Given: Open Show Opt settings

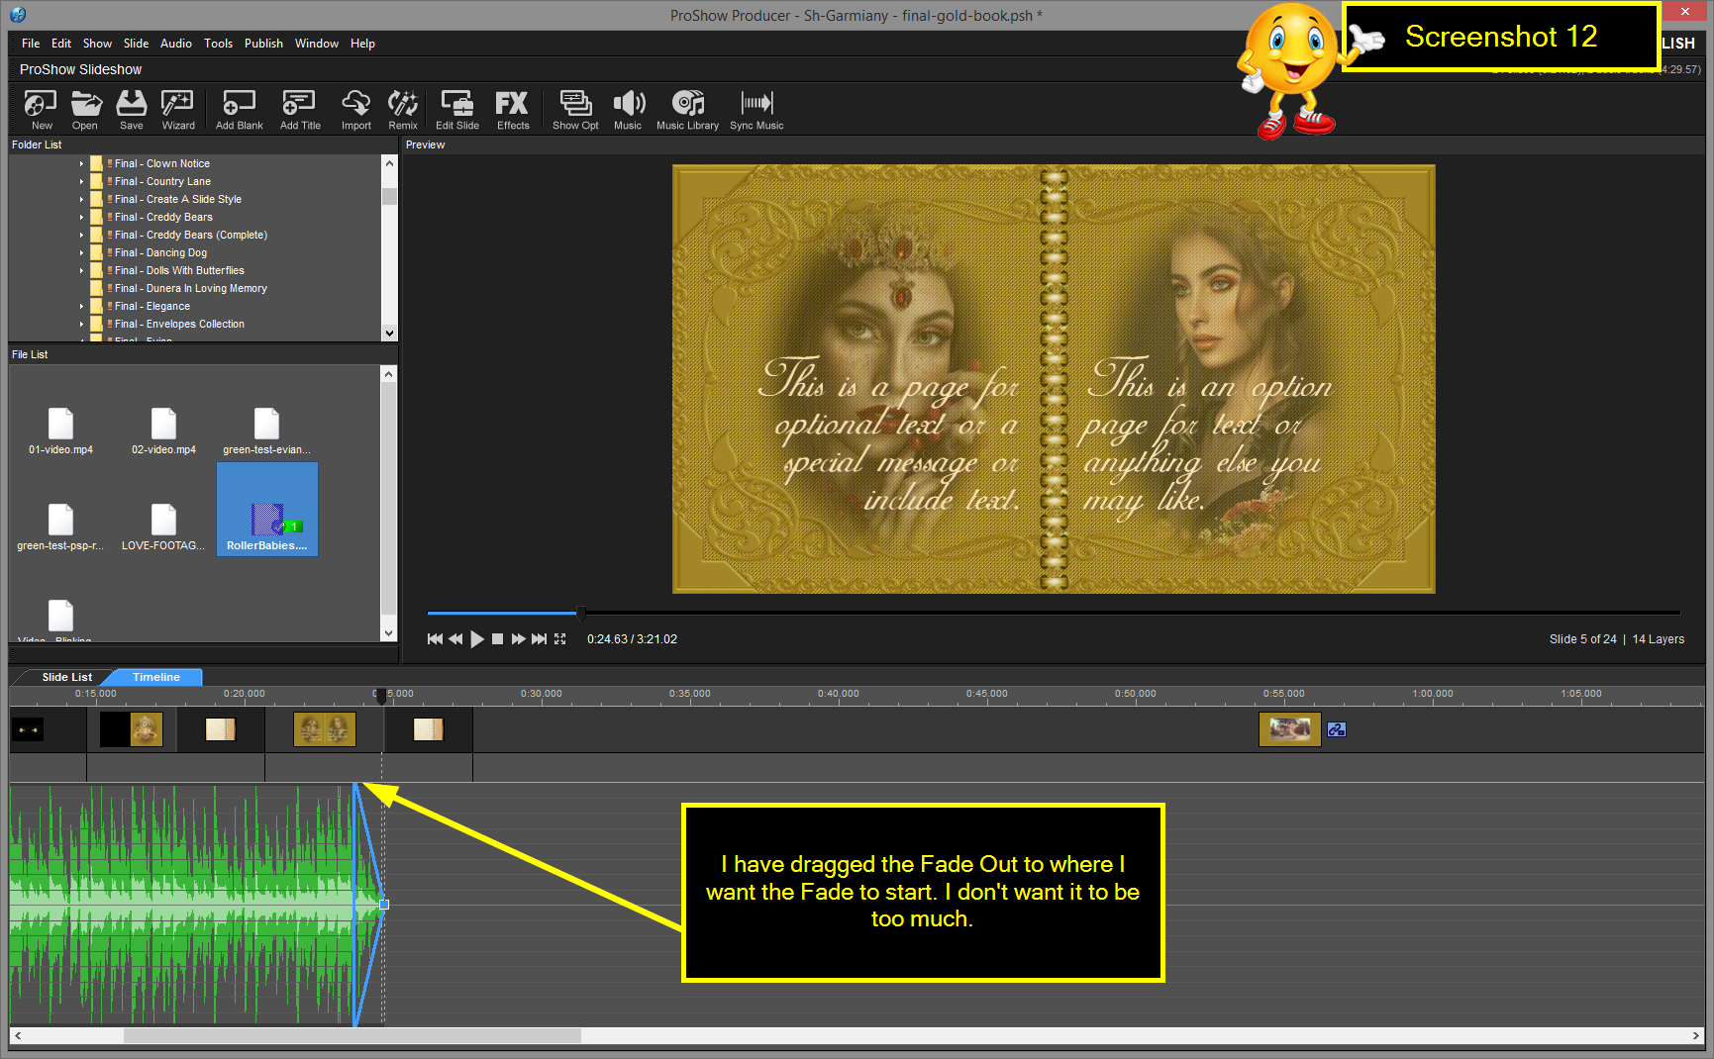Looking at the screenshot, I should click(575, 110).
